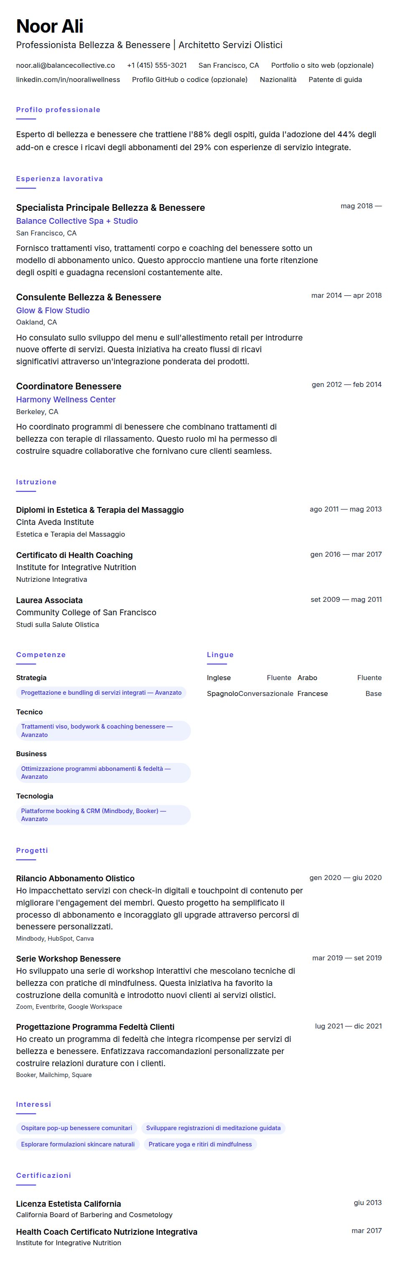Select the Specialista Principale Bellezza & Benessere title
398x1264 pixels.
click(x=110, y=207)
